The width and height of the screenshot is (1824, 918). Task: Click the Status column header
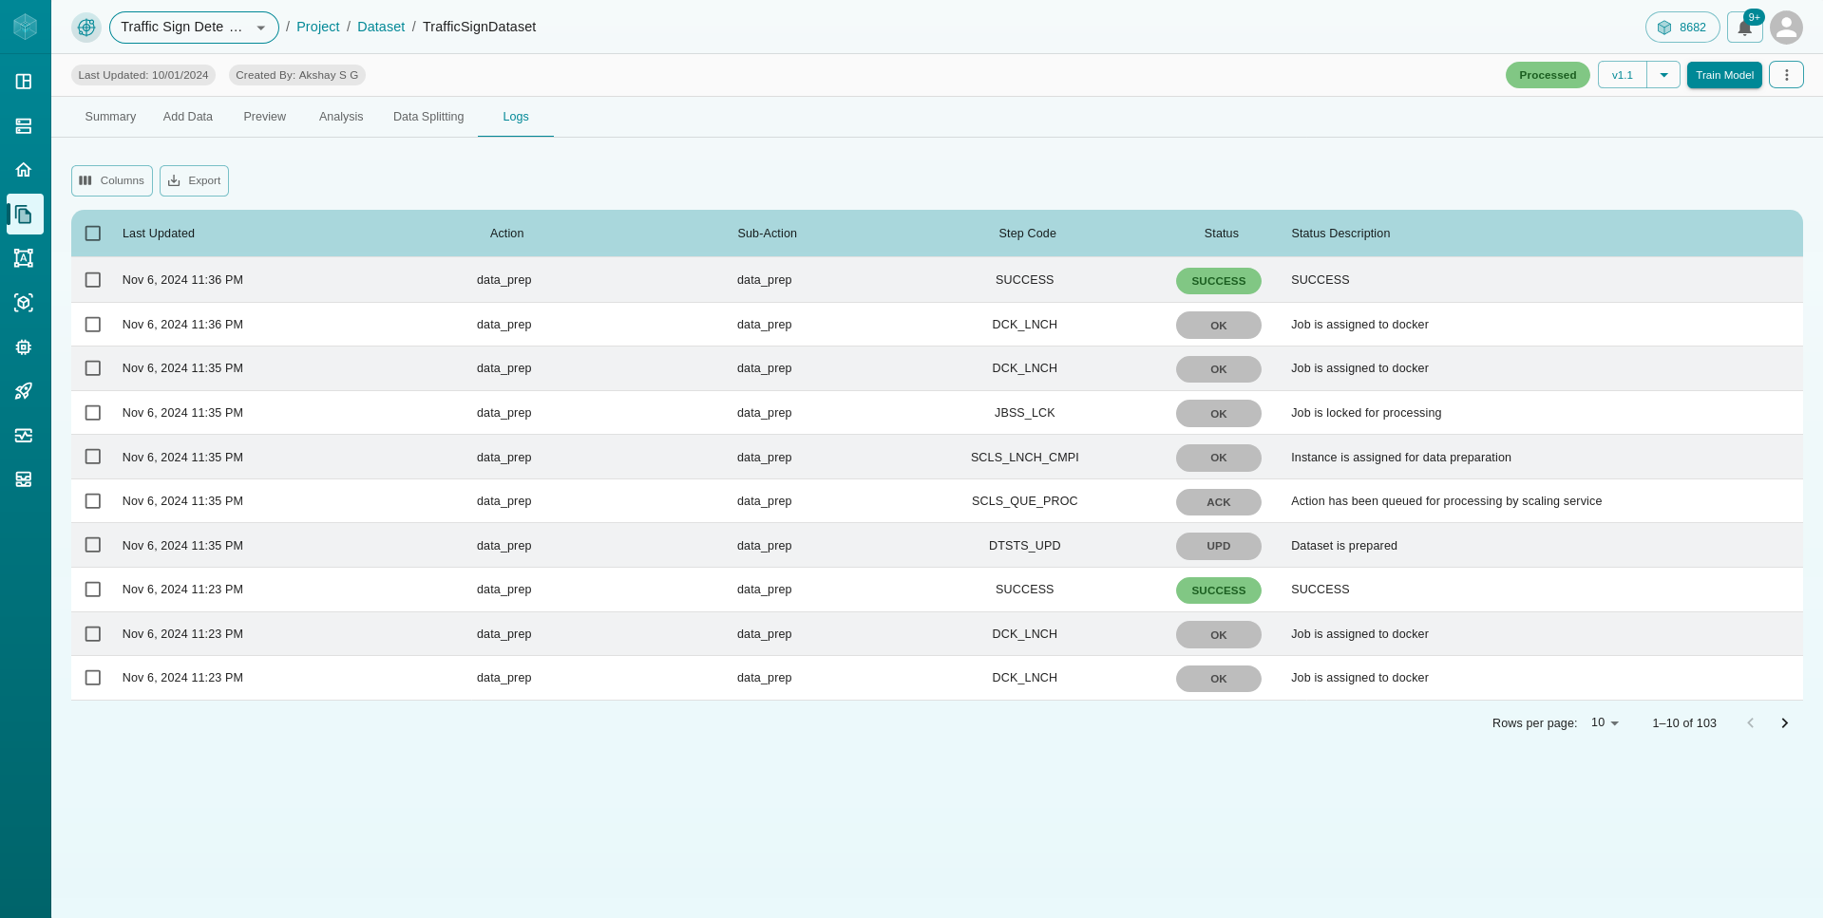[1222, 234]
